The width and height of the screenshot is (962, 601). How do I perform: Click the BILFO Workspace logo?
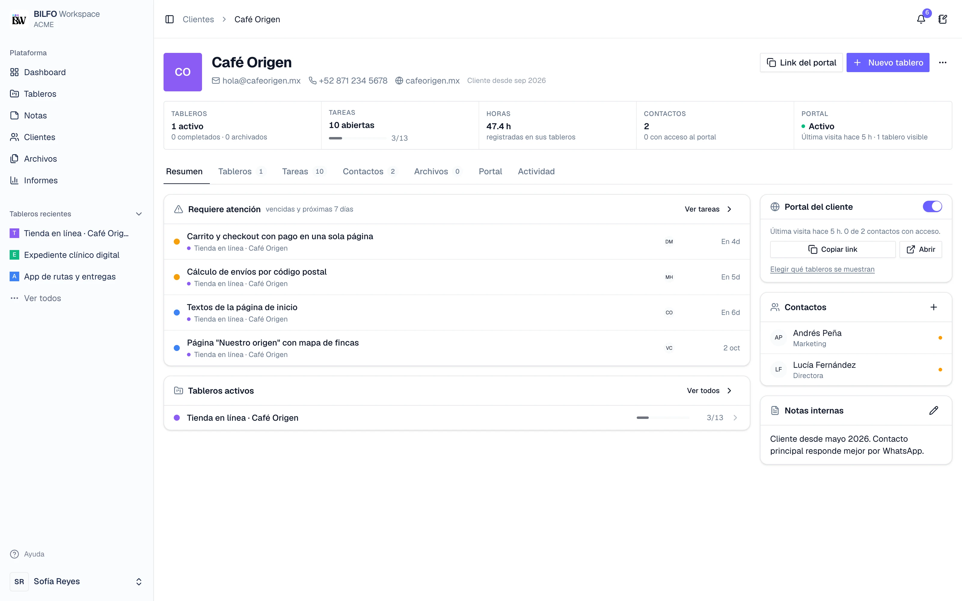tap(19, 19)
